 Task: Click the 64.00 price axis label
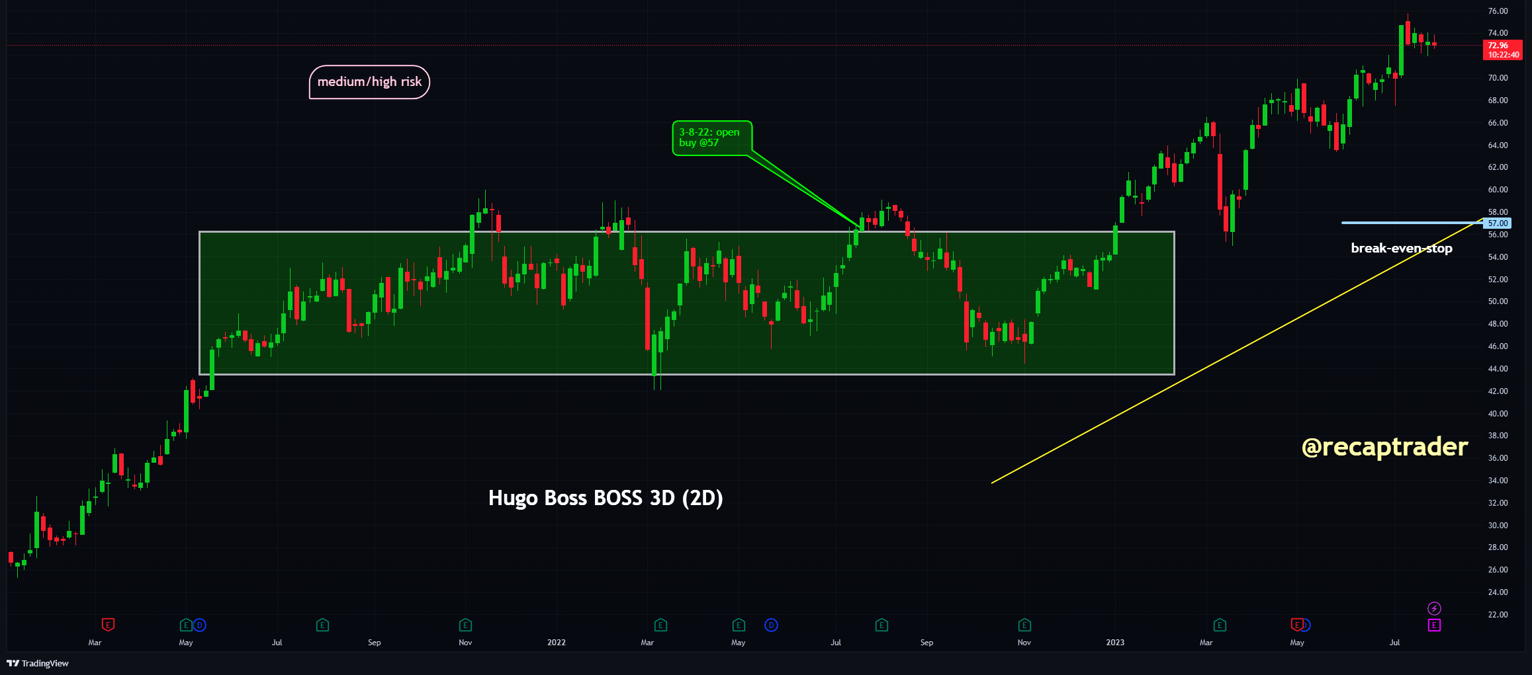(x=1498, y=145)
